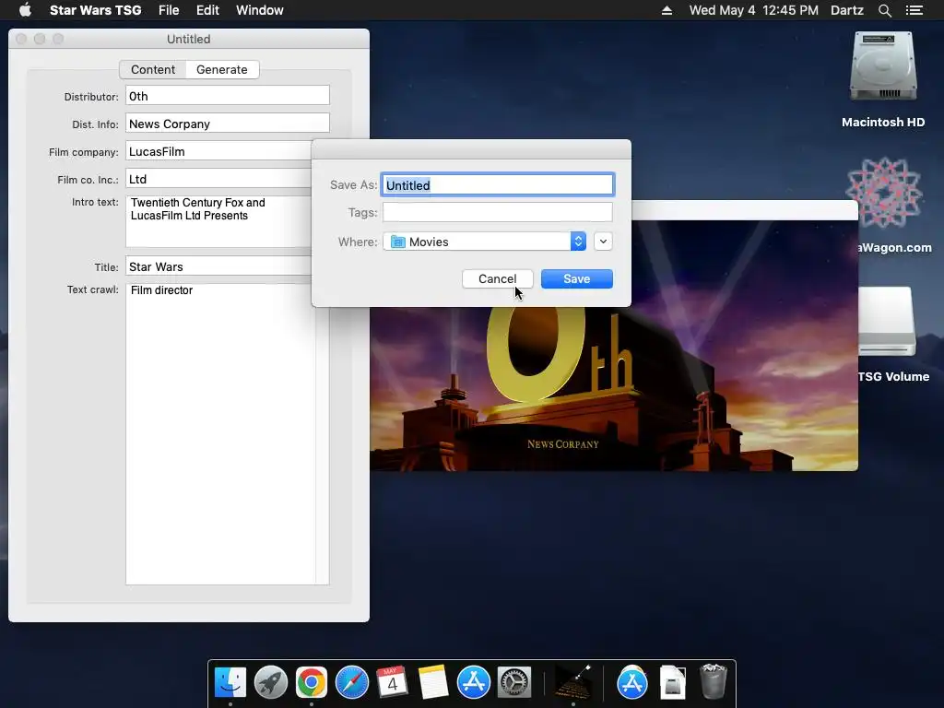Open Safari compass icon in Dock
This screenshot has width=944, height=708.
click(x=351, y=683)
